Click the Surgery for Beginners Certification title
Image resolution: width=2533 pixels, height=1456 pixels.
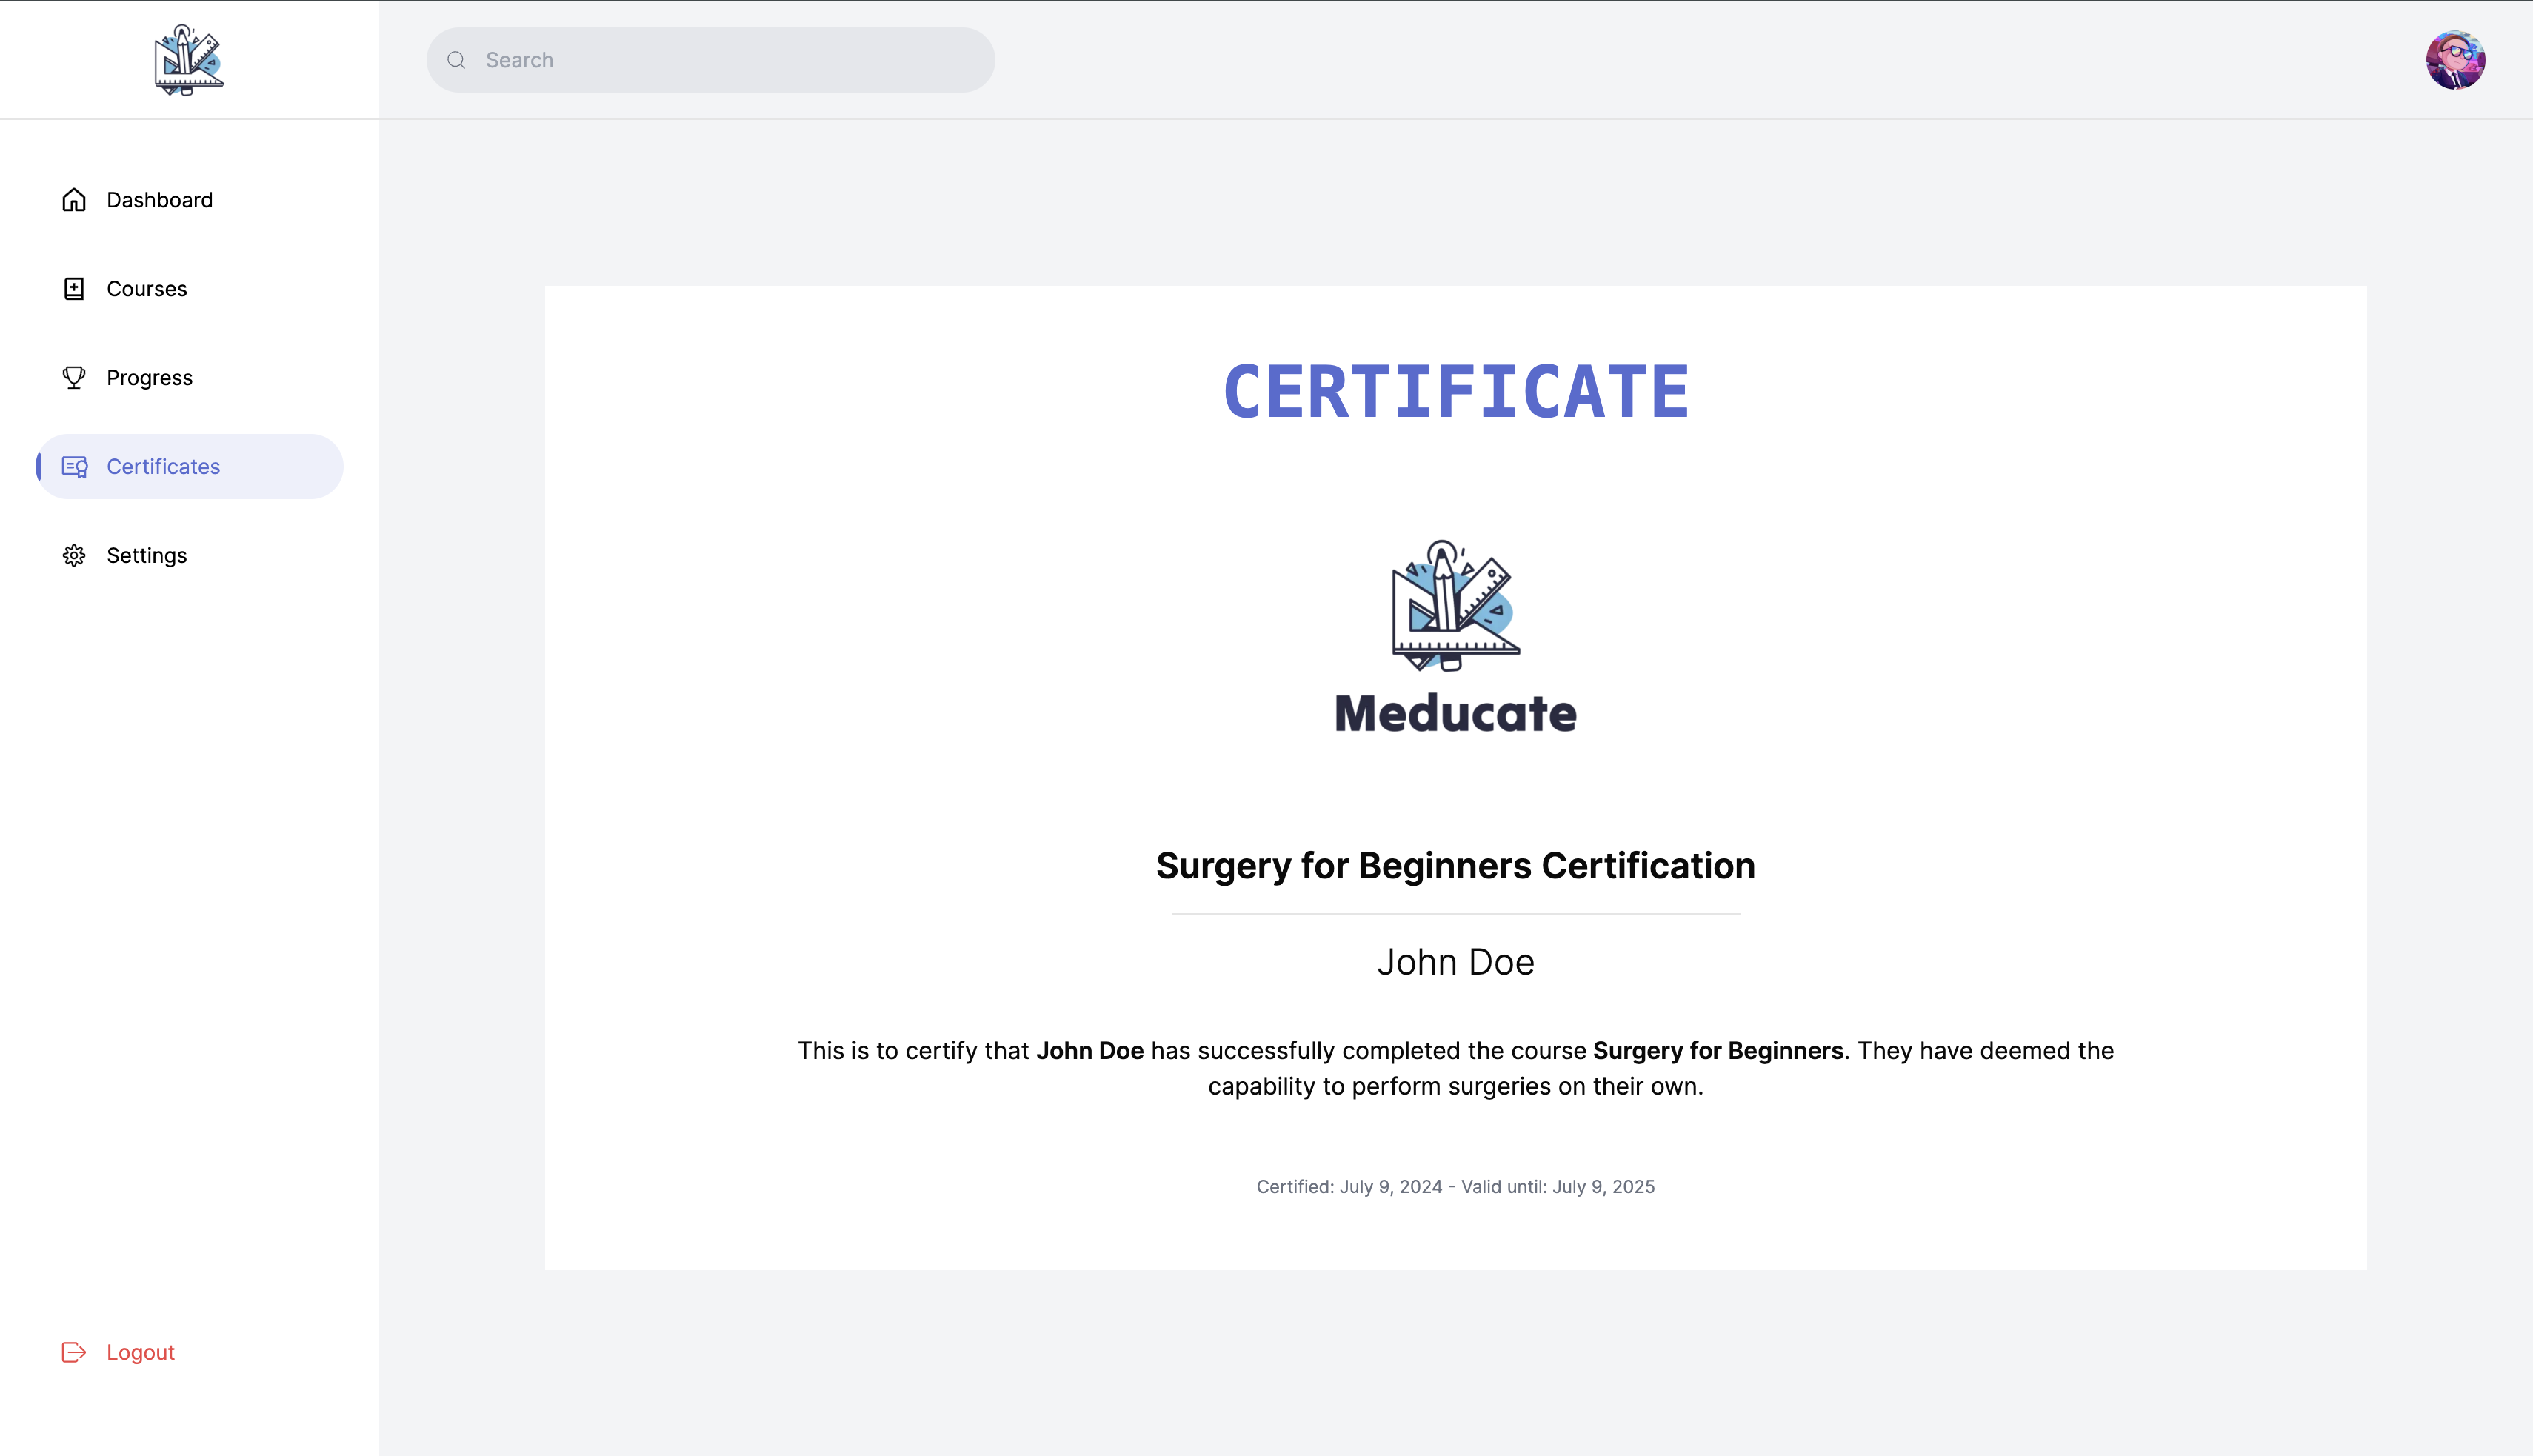point(1455,866)
